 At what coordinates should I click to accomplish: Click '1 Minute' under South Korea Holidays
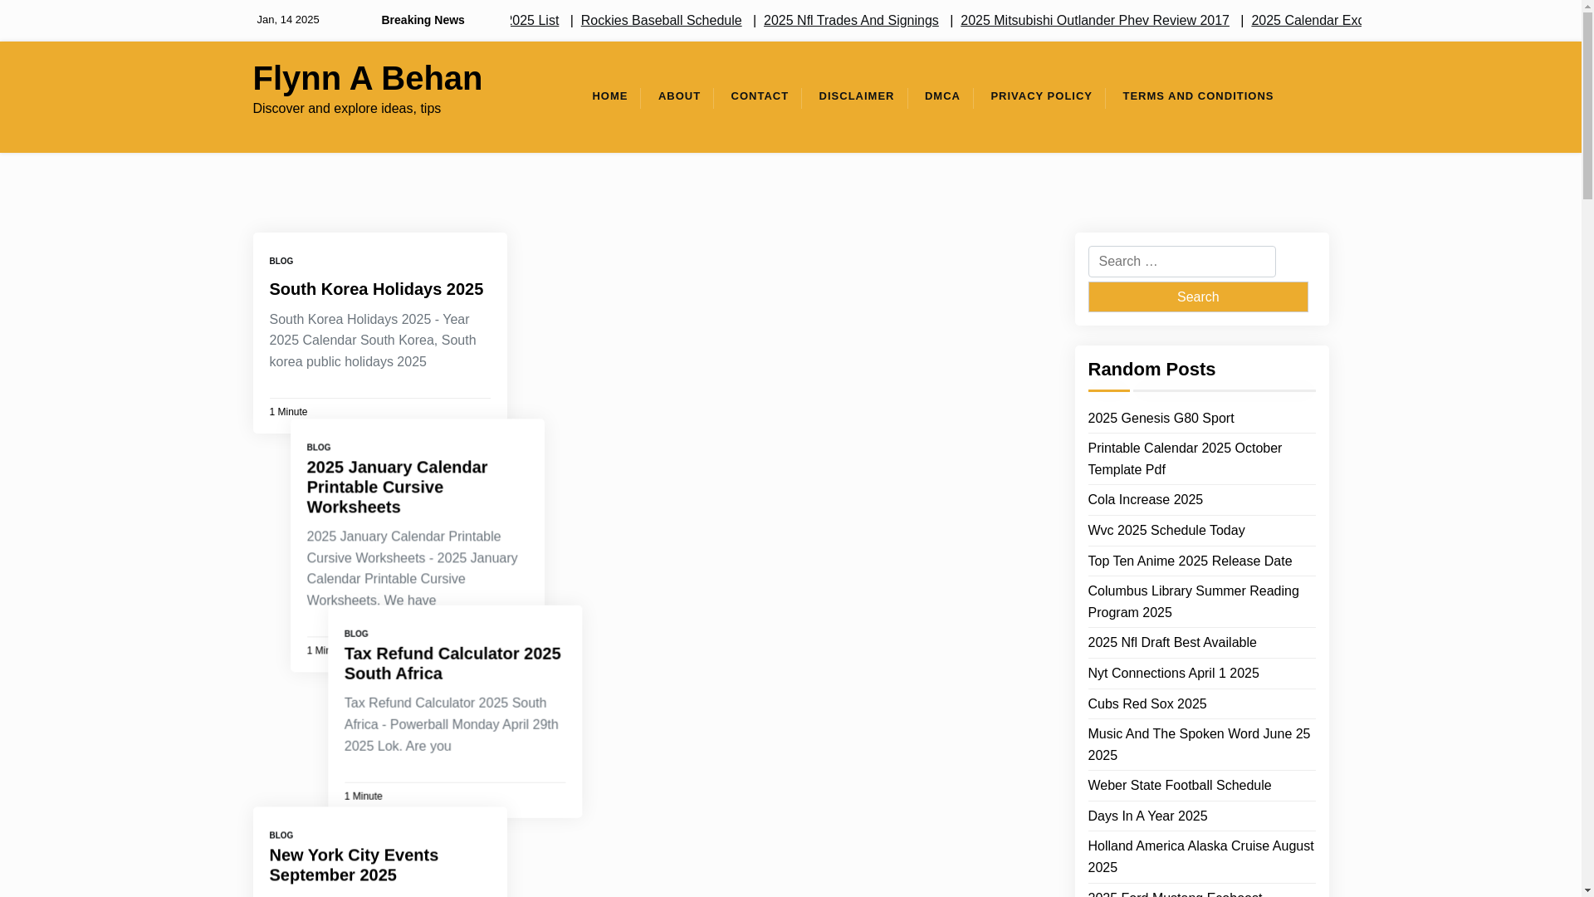point(288,412)
